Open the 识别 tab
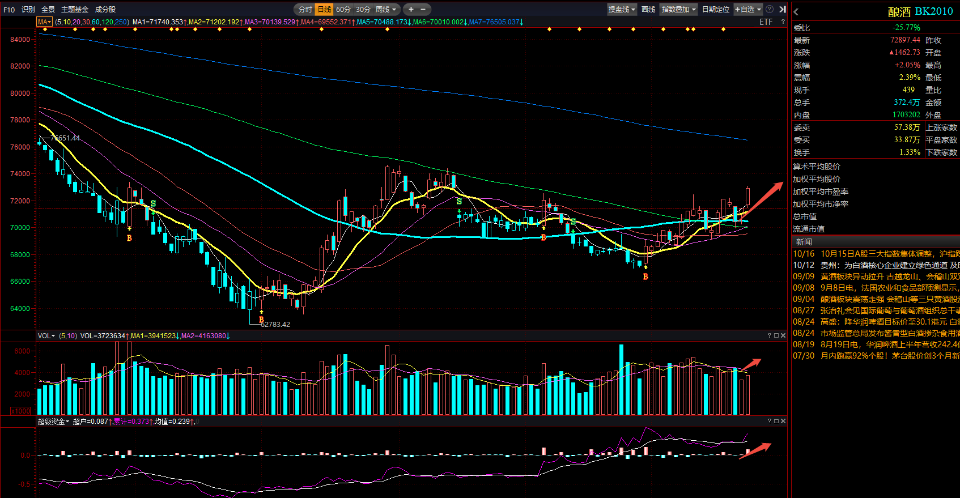The width and height of the screenshot is (960, 498). [28, 10]
